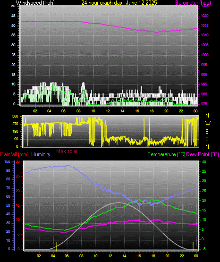This screenshot has height=262, width=220.
Task: Click hour 12 under temperature chart
Action: 110,256
